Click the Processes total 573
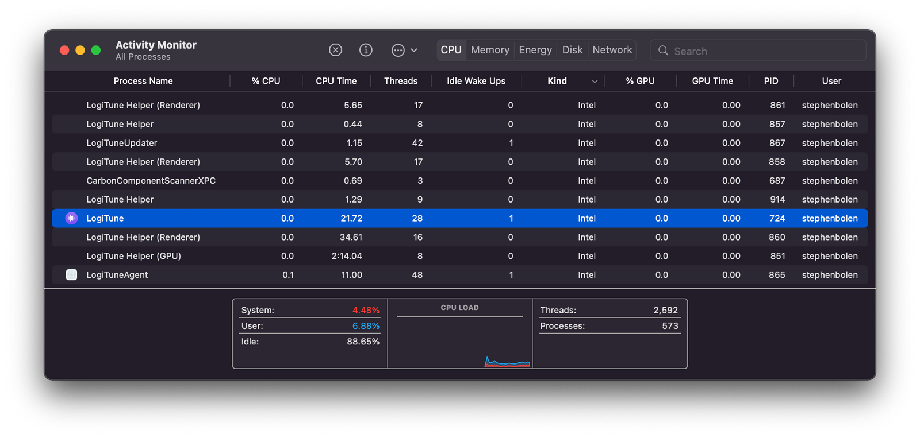Screen dimensions: 920x438 click(670, 325)
